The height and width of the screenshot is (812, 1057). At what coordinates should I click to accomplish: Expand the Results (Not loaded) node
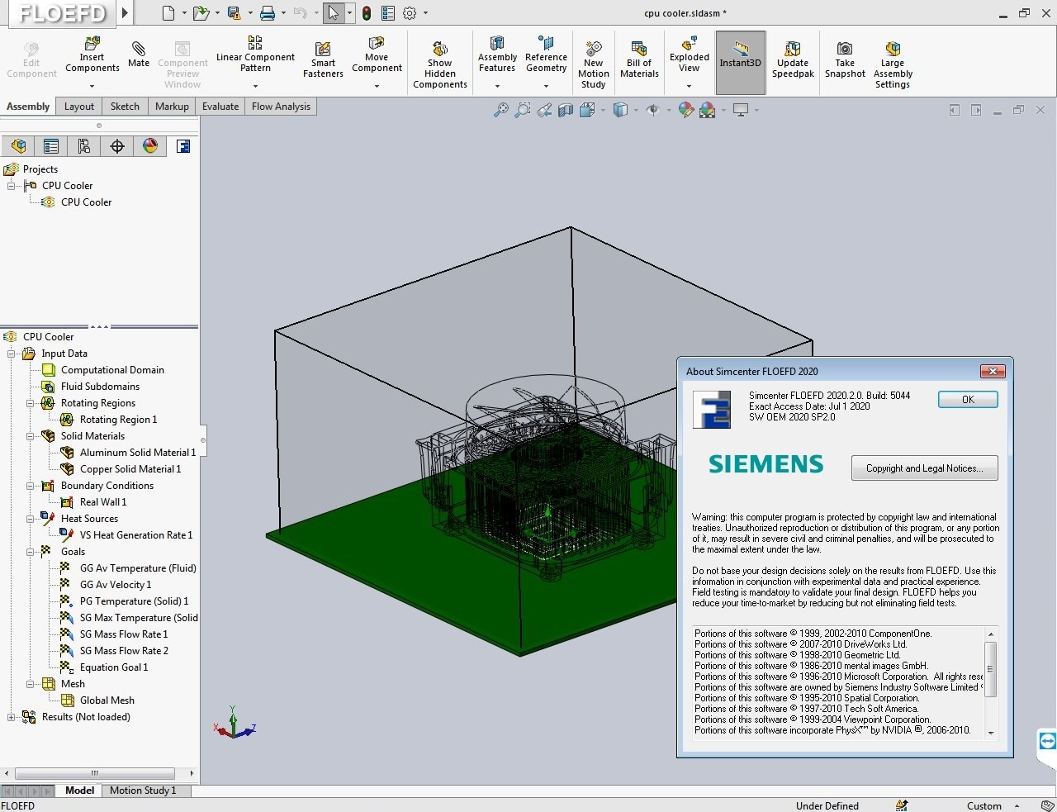[12, 717]
